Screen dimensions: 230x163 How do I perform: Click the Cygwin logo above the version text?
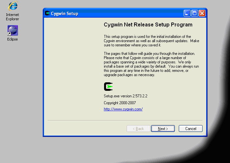108,87
